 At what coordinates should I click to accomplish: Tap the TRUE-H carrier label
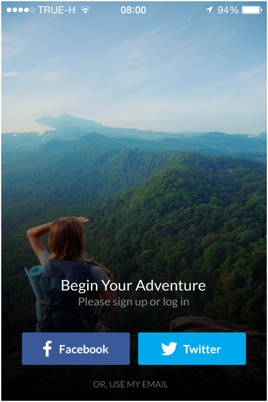(x=57, y=10)
